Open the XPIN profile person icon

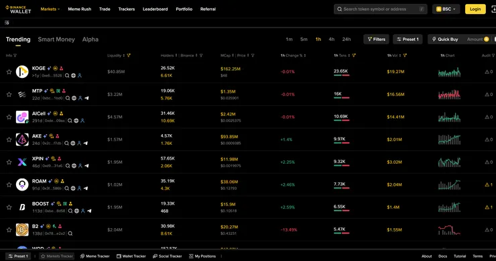click(80, 166)
